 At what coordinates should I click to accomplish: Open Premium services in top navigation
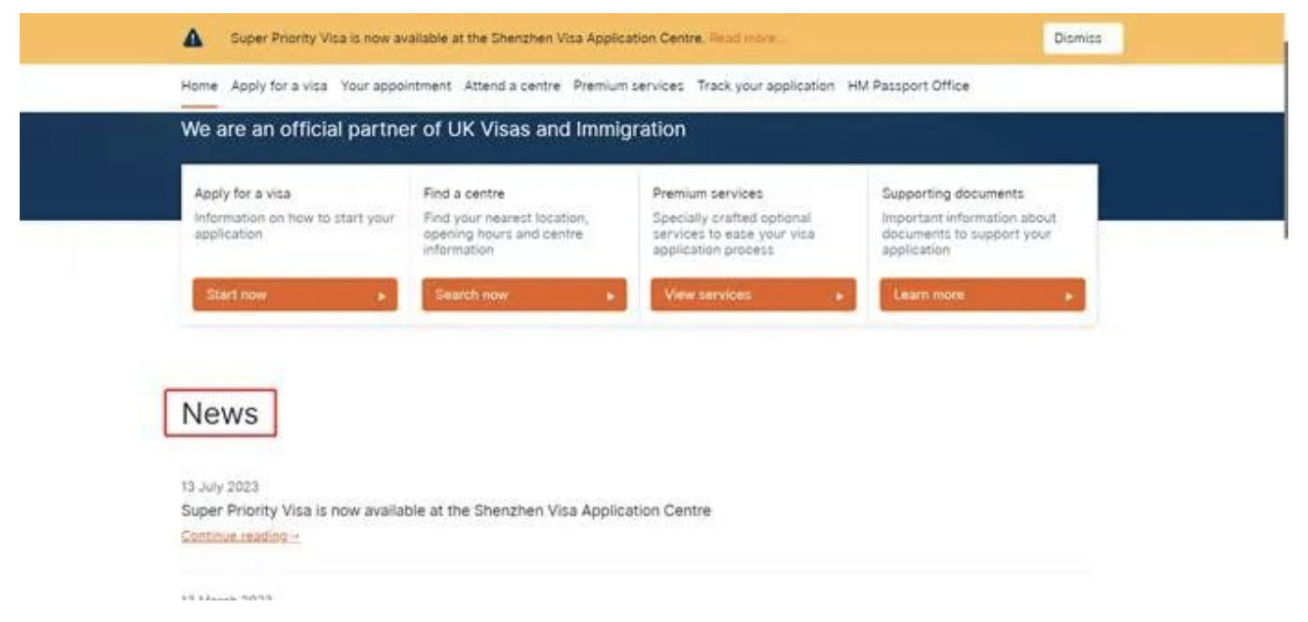tap(629, 85)
